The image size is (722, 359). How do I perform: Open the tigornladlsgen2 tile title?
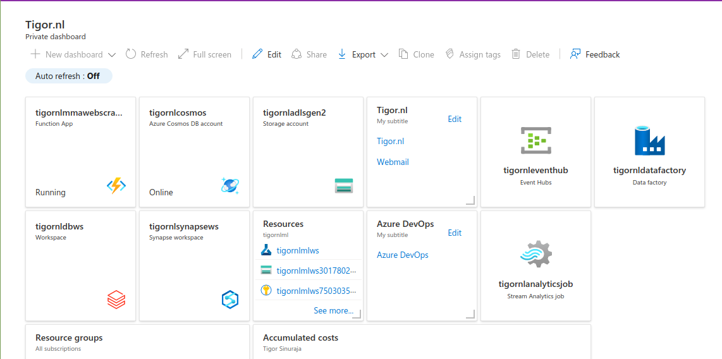pos(294,113)
